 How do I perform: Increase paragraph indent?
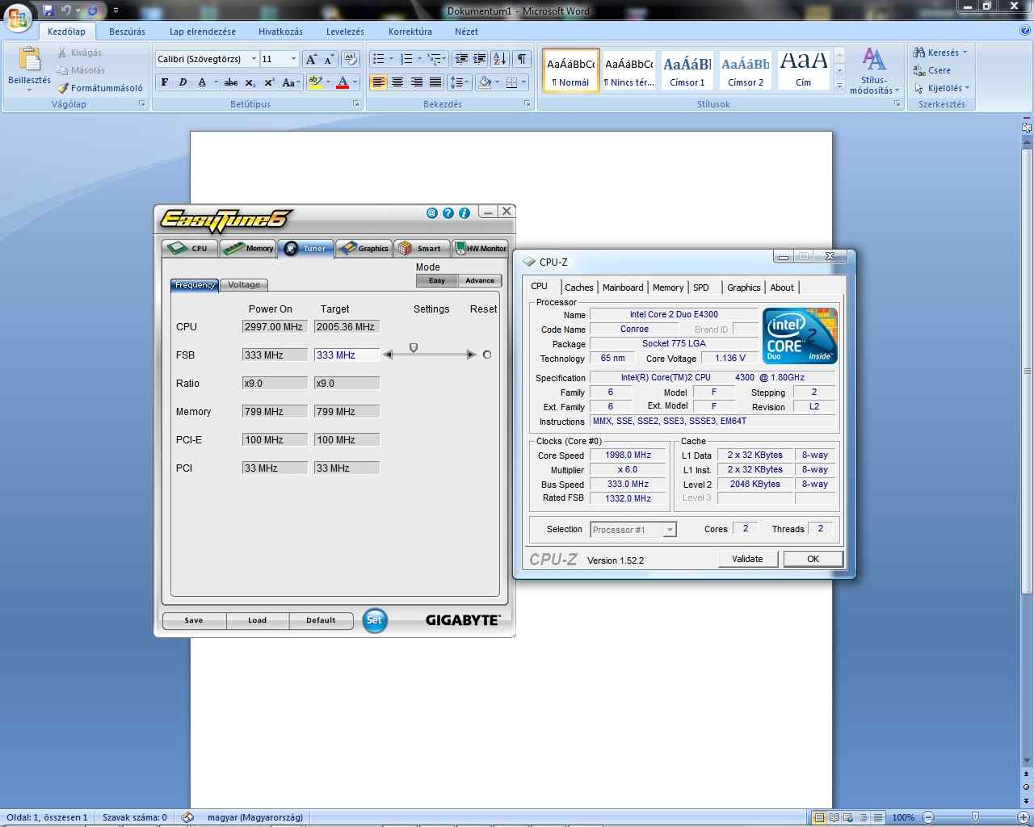pos(480,59)
